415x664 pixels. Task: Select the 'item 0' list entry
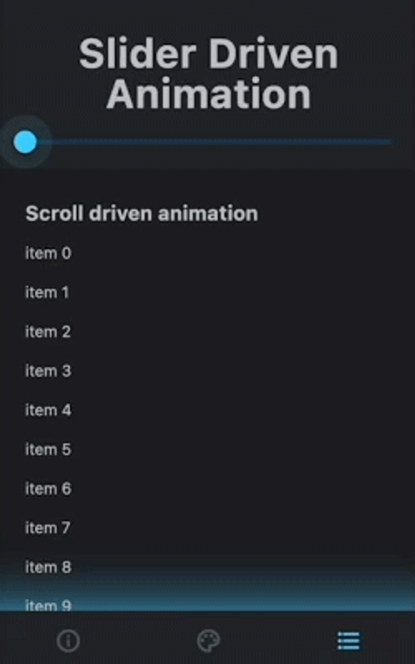(48, 253)
